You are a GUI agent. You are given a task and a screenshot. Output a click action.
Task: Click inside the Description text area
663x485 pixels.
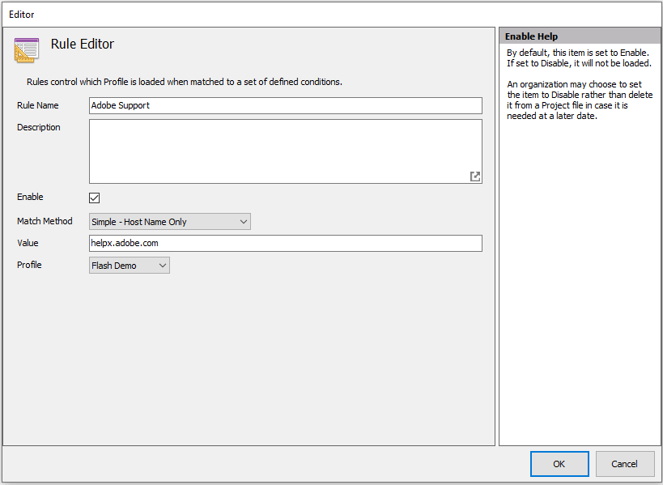click(286, 151)
